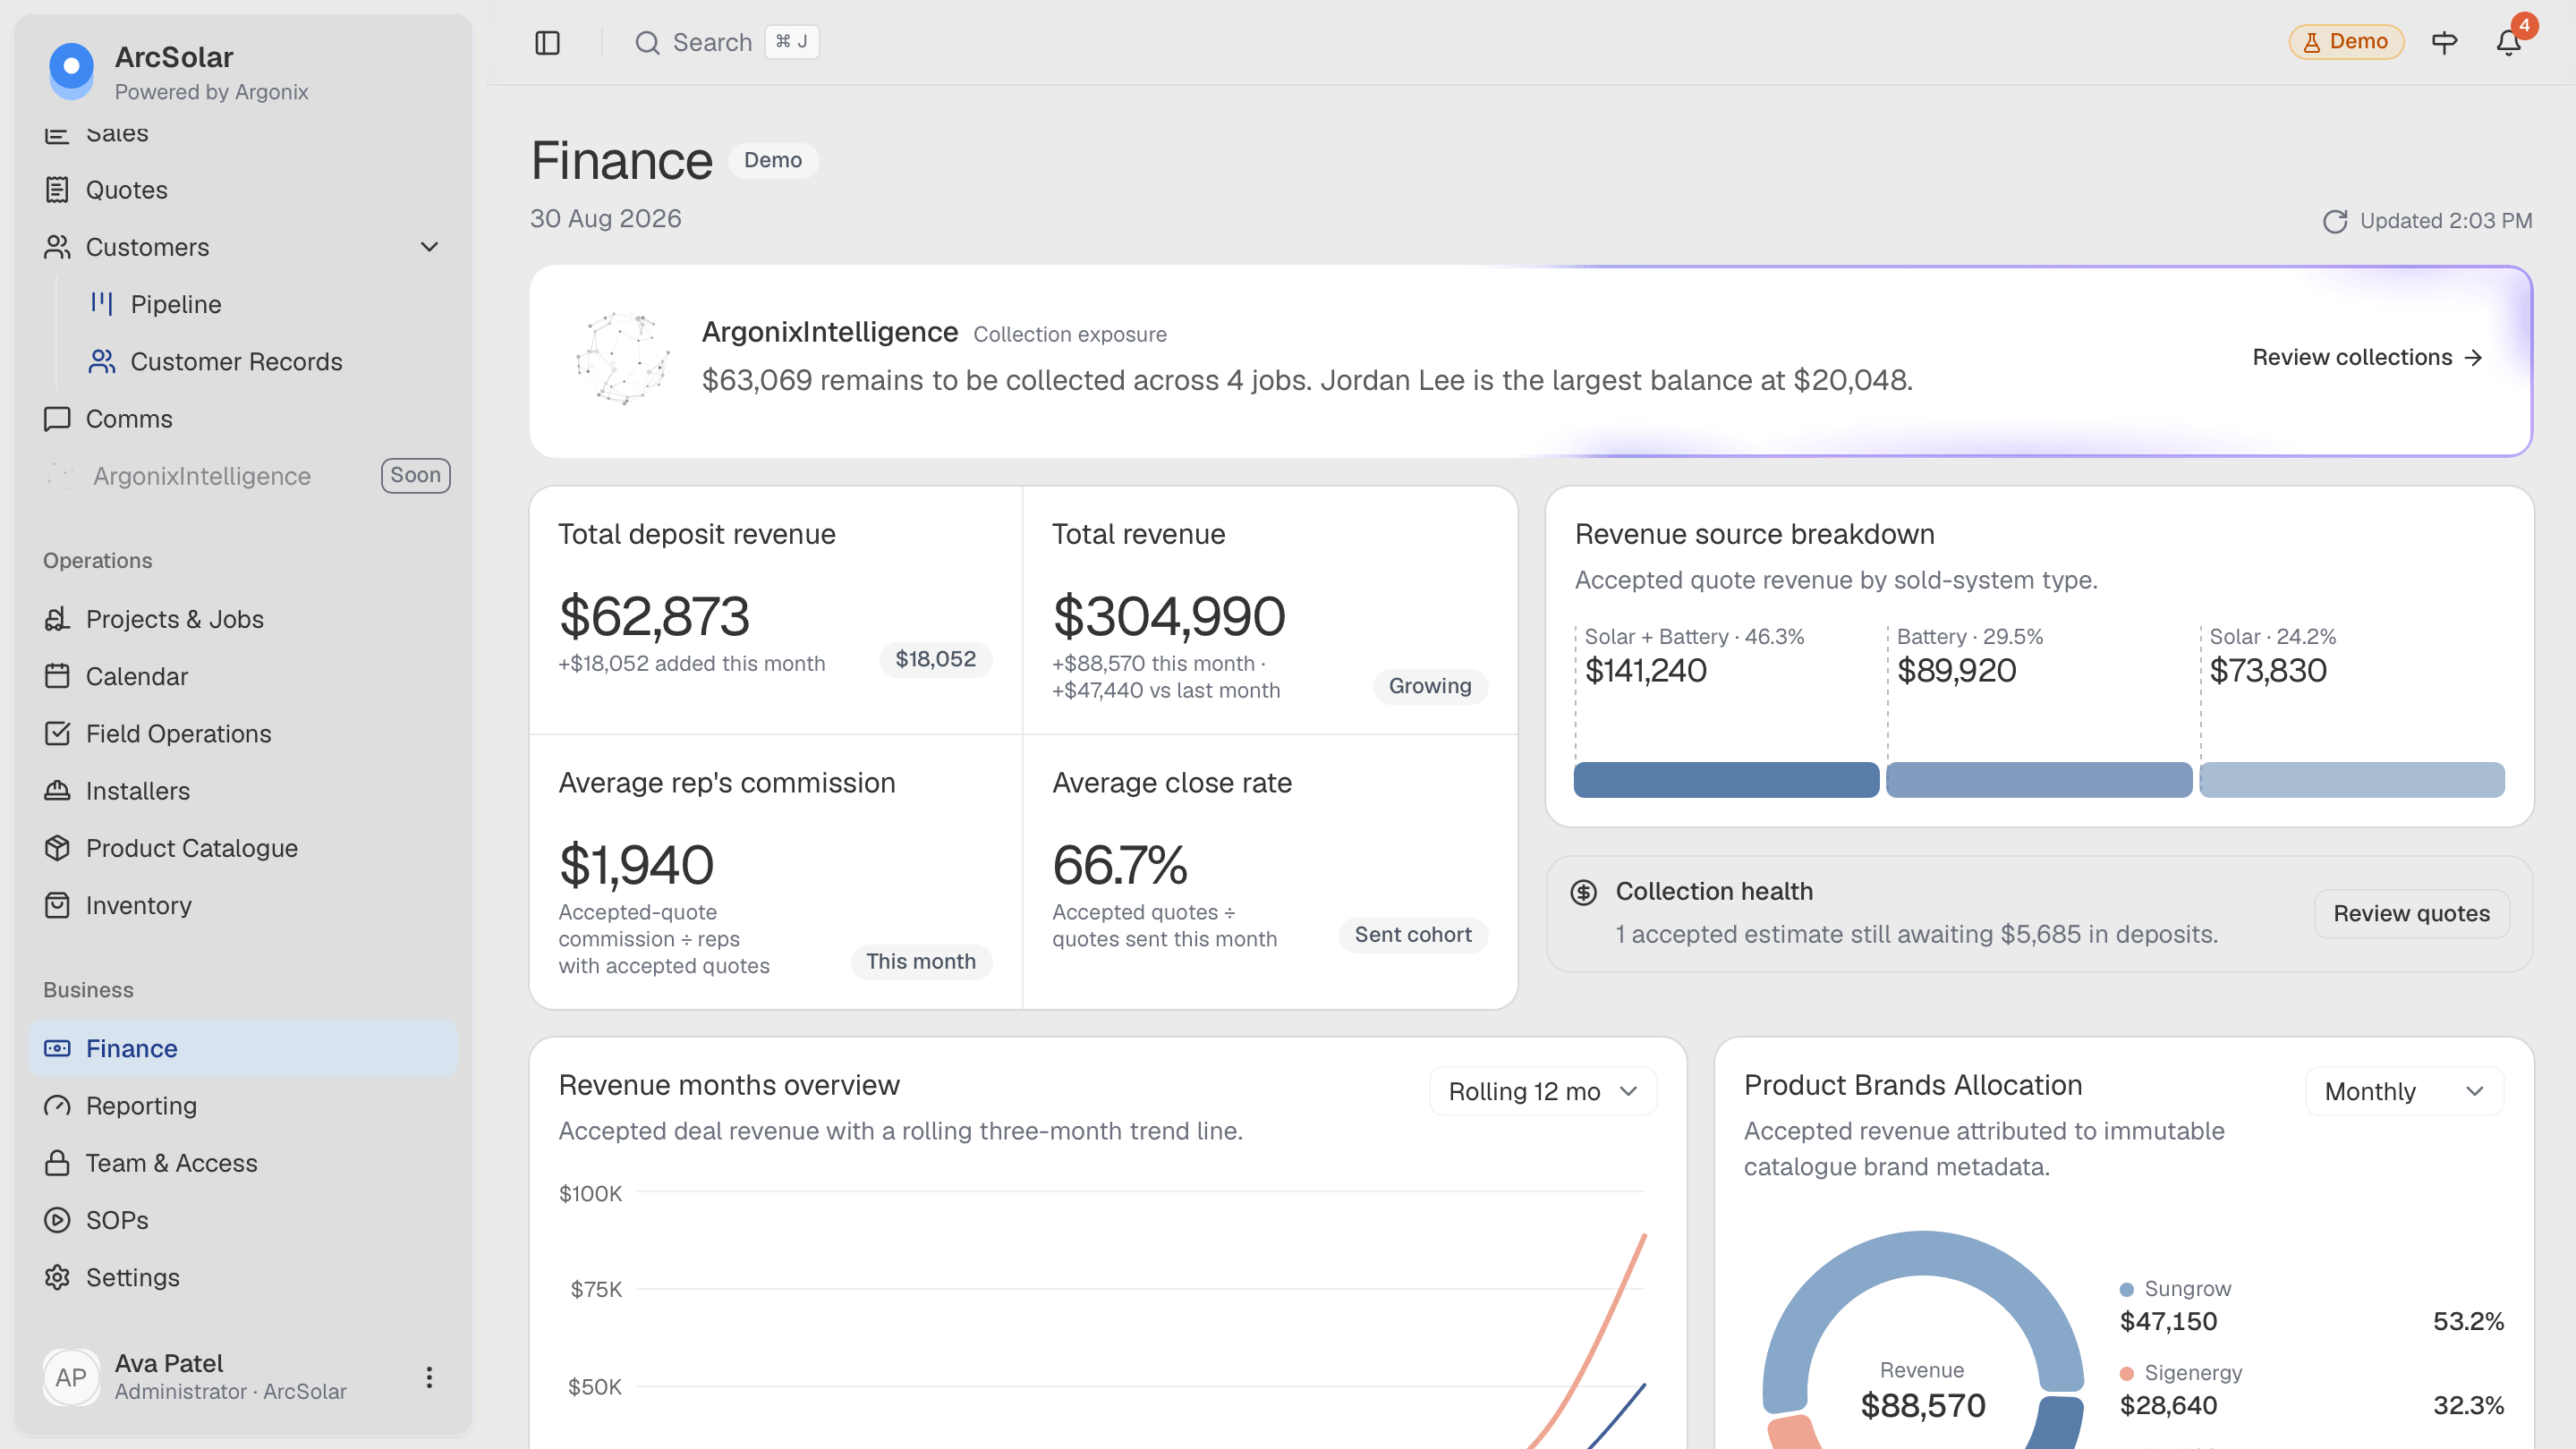The height and width of the screenshot is (1449, 2576).
Task: Open Team & Access page
Action: 243,1163
